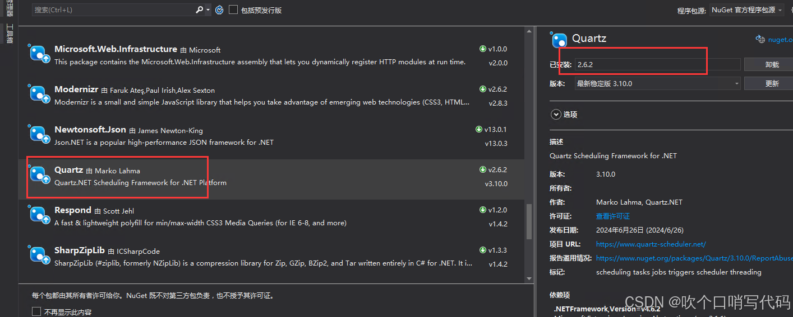
Task: Open the nuget.org link
Action: pos(780,40)
